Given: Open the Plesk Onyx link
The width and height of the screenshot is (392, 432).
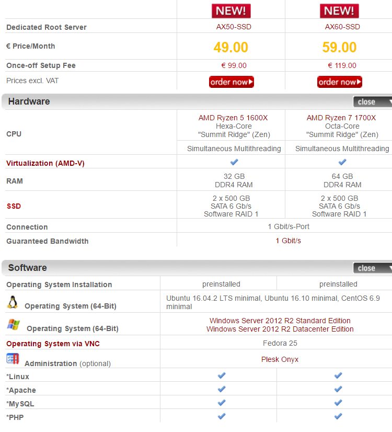Looking at the screenshot, I should click(x=280, y=359).
